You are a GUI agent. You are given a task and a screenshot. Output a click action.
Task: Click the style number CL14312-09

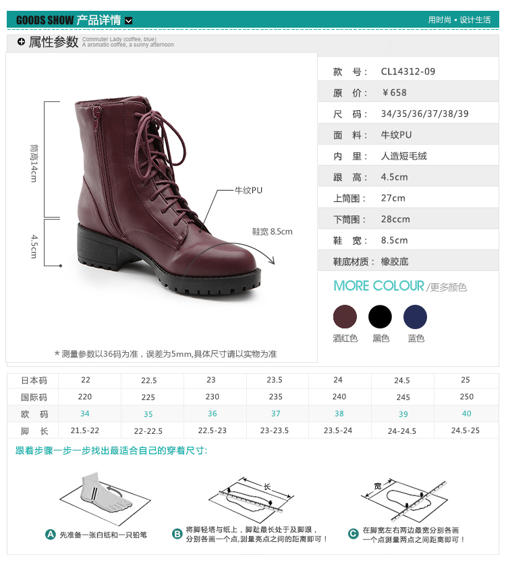[407, 72]
